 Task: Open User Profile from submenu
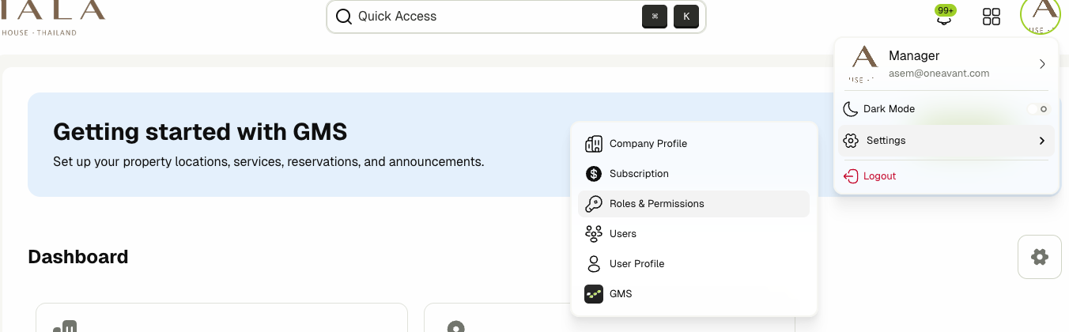tap(693, 264)
